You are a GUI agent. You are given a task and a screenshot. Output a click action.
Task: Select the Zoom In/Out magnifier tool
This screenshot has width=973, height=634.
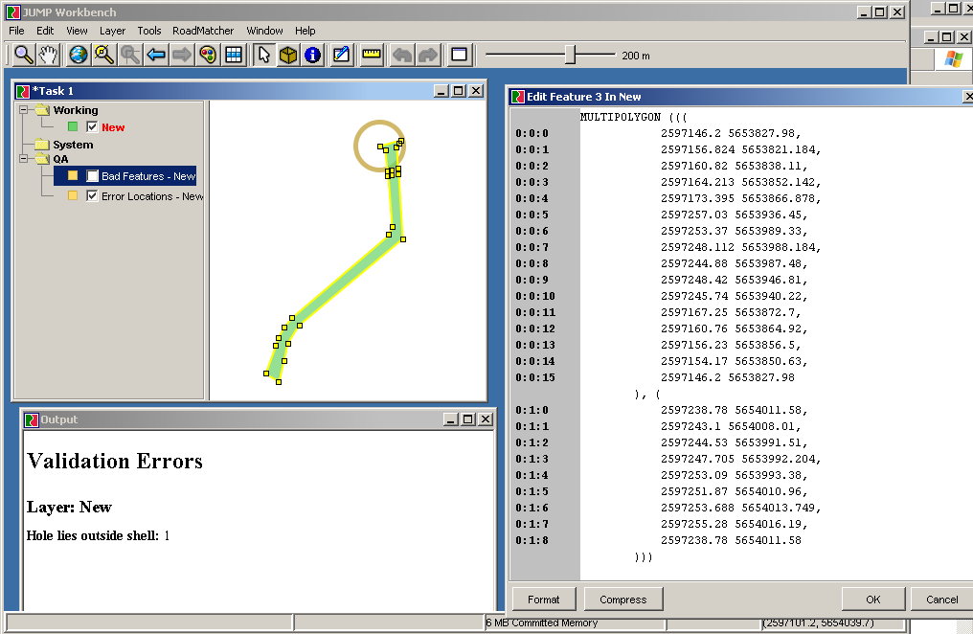click(23, 55)
